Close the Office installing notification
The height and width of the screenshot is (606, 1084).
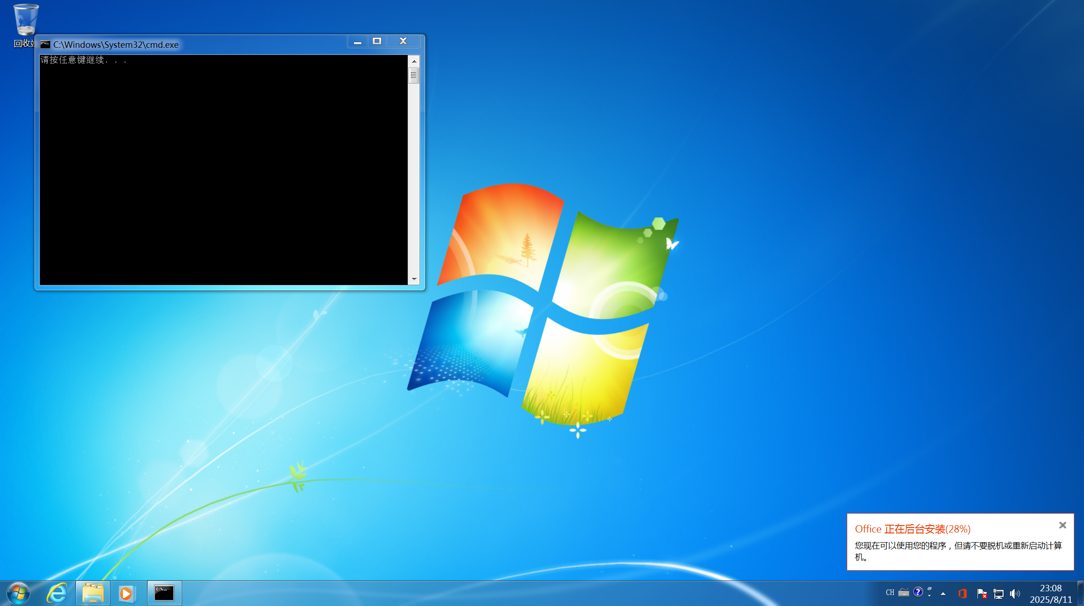[x=1062, y=525]
